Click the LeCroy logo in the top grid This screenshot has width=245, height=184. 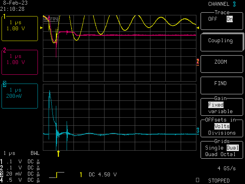pos(50,18)
